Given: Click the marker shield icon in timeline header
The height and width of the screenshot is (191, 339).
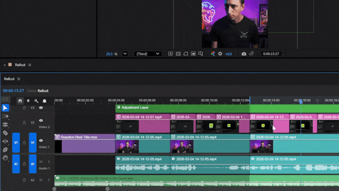Looking at the screenshot, I should coord(28,101).
